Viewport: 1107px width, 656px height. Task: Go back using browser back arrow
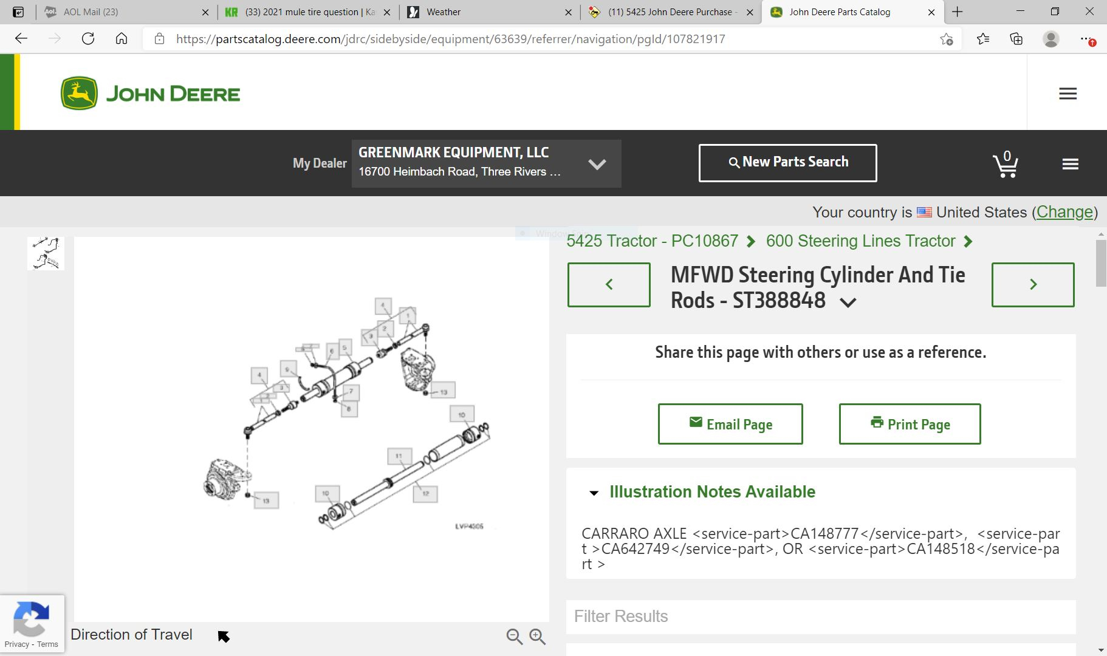click(21, 39)
